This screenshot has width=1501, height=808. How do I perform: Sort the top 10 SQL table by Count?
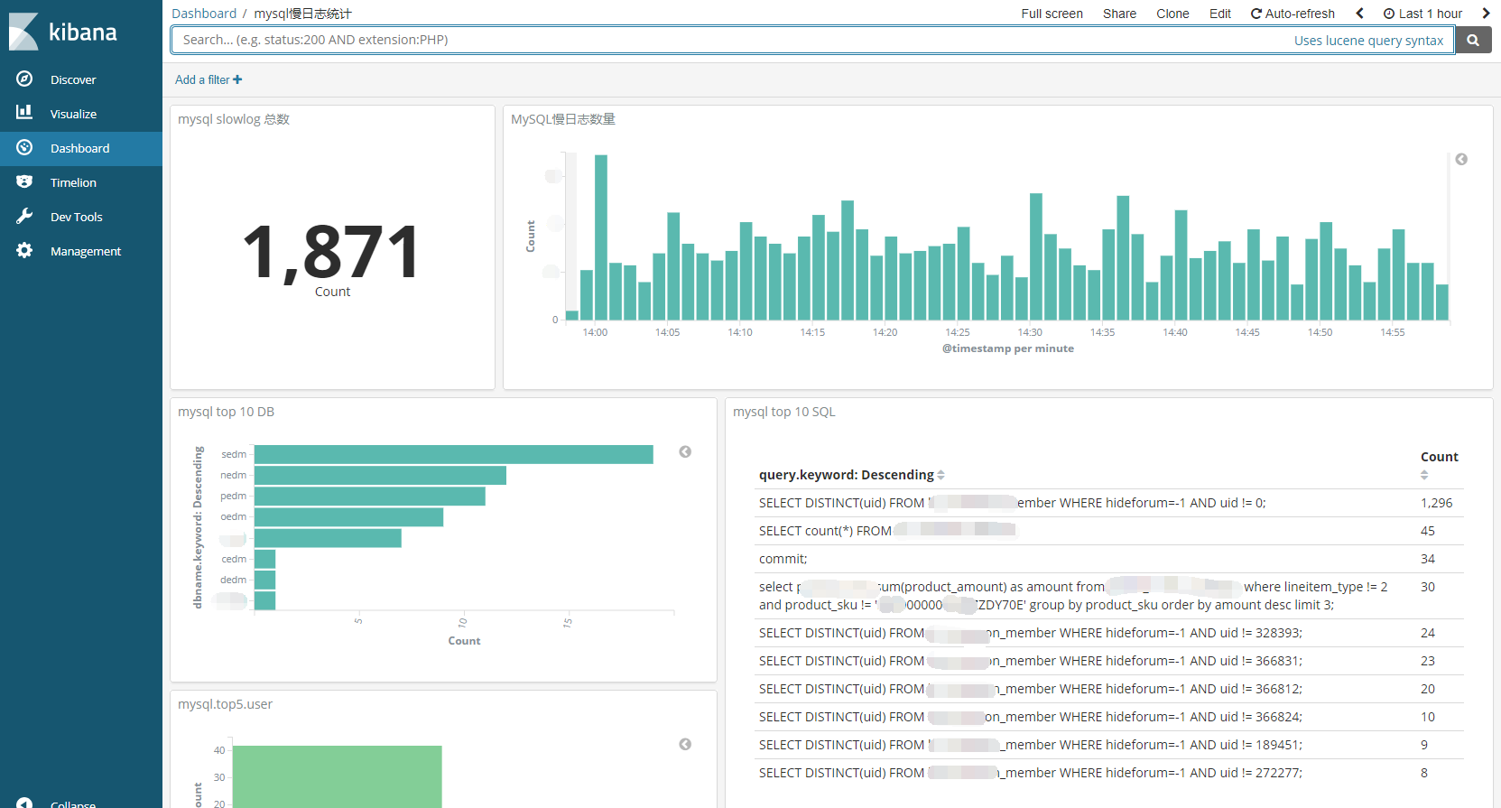tap(1424, 475)
